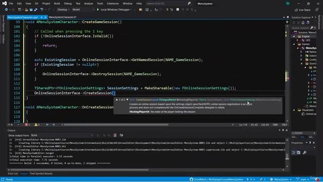
Task: Switch to MenuSystemCharacter.h tab
Action: click(x=63, y=17)
